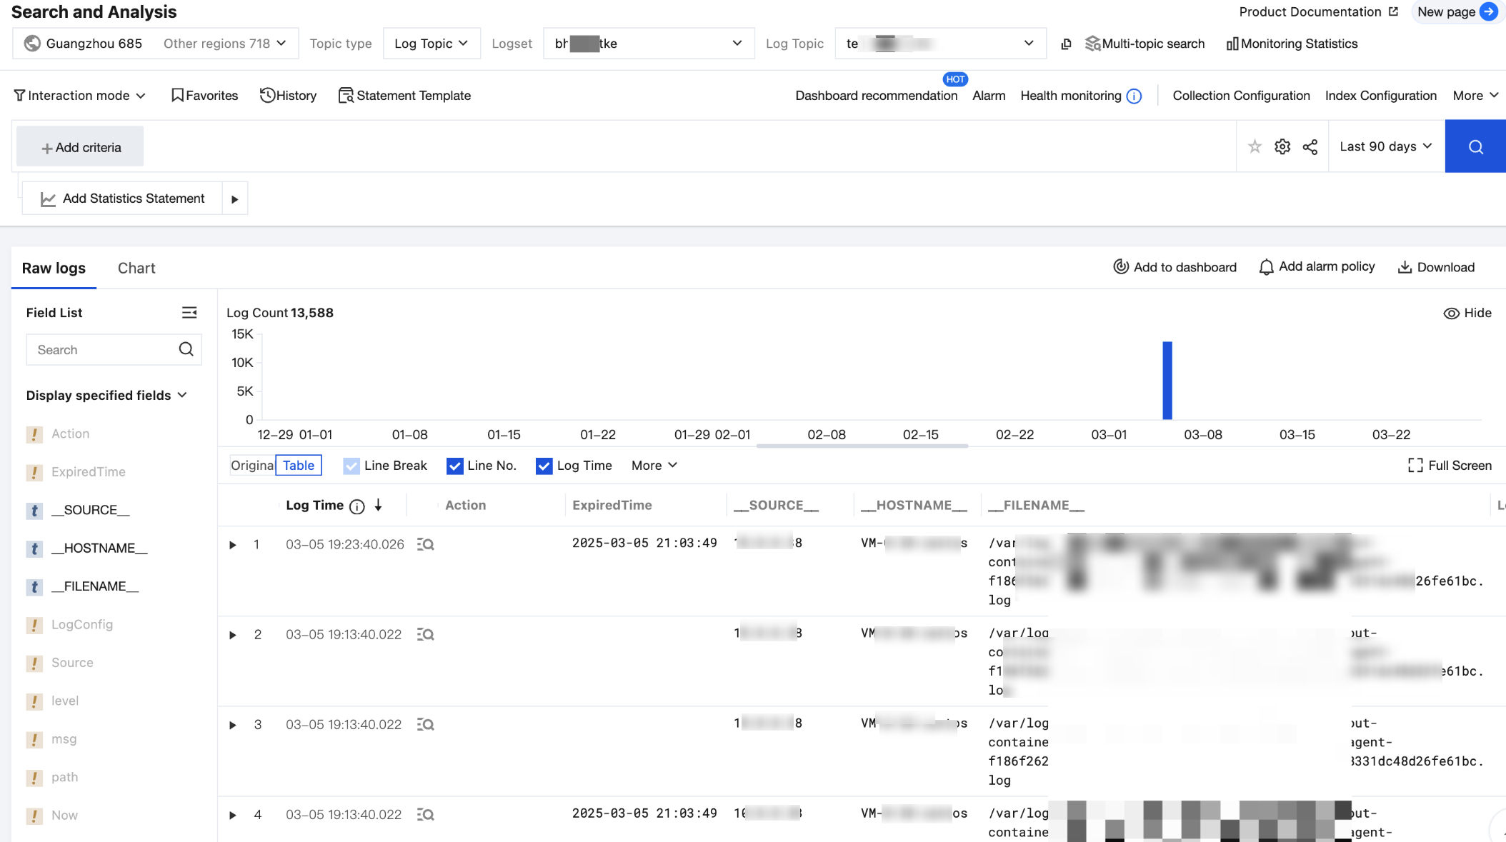The width and height of the screenshot is (1506, 842).
Task: Uncheck the Log Time checkbox
Action: tap(544, 466)
